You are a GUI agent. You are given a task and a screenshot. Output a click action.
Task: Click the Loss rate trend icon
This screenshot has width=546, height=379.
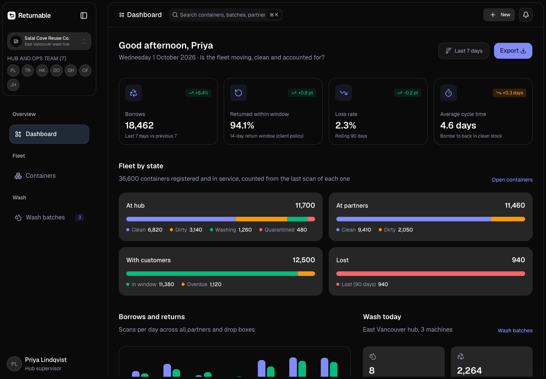[344, 93]
